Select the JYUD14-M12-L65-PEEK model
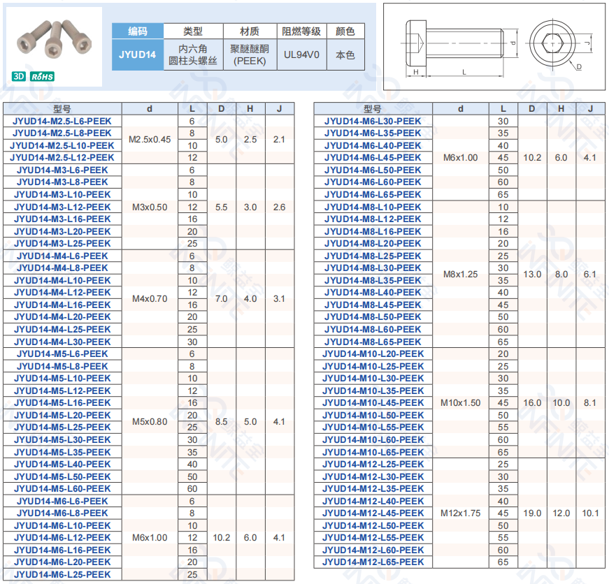The image size is (609, 584). tap(373, 562)
